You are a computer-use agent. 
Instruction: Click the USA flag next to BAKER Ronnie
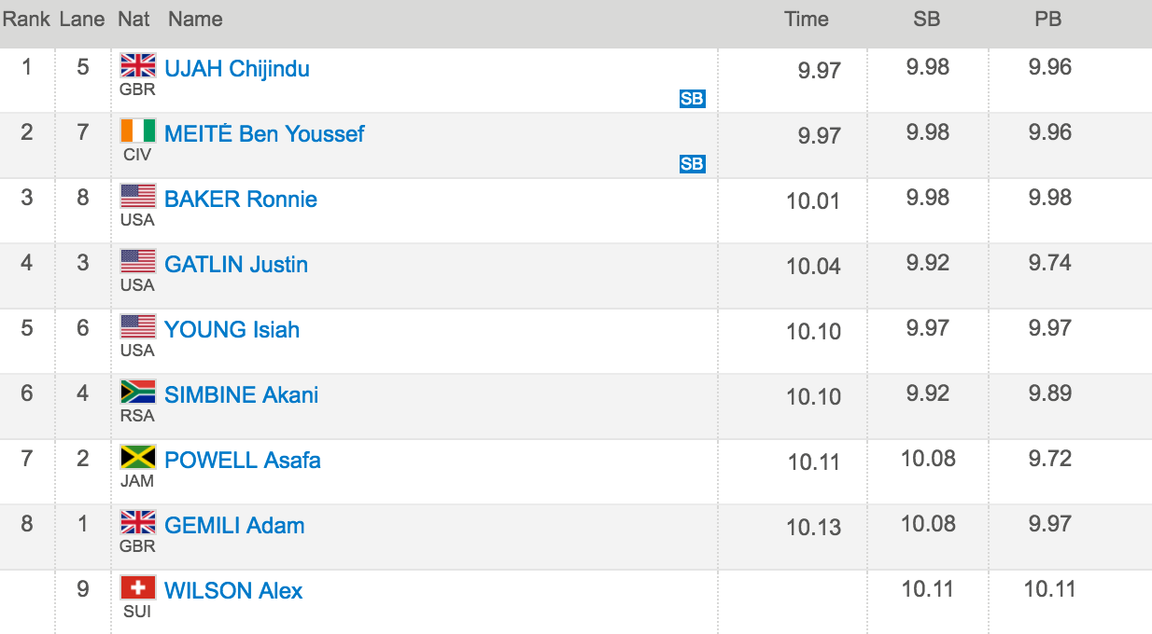pyautogui.click(x=138, y=196)
